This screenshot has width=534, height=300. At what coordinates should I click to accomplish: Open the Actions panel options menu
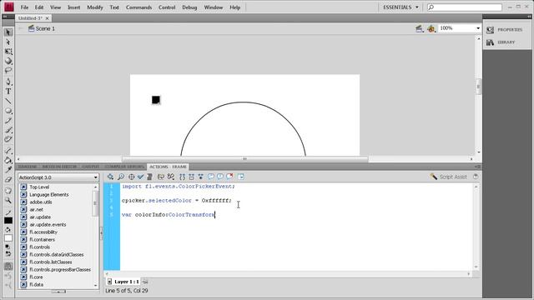pos(478,167)
